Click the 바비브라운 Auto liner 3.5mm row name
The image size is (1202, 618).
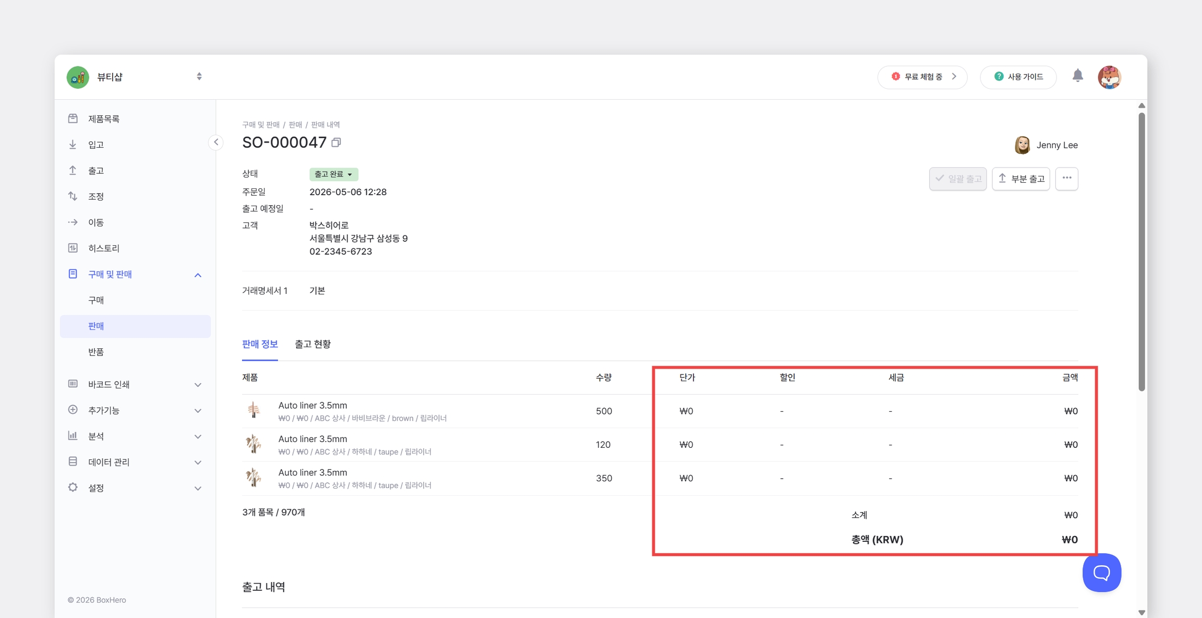point(312,405)
